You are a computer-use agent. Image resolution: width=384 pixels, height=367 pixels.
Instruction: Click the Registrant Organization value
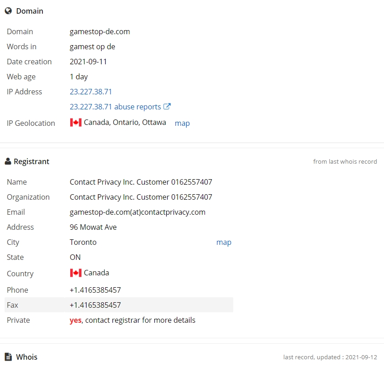[141, 197]
